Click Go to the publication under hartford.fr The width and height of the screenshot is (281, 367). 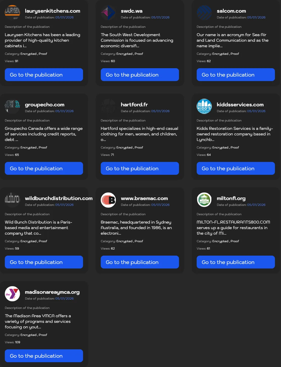[140, 168]
